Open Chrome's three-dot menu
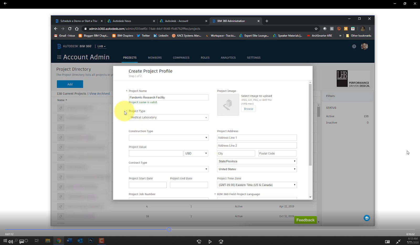 click(370, 29)
